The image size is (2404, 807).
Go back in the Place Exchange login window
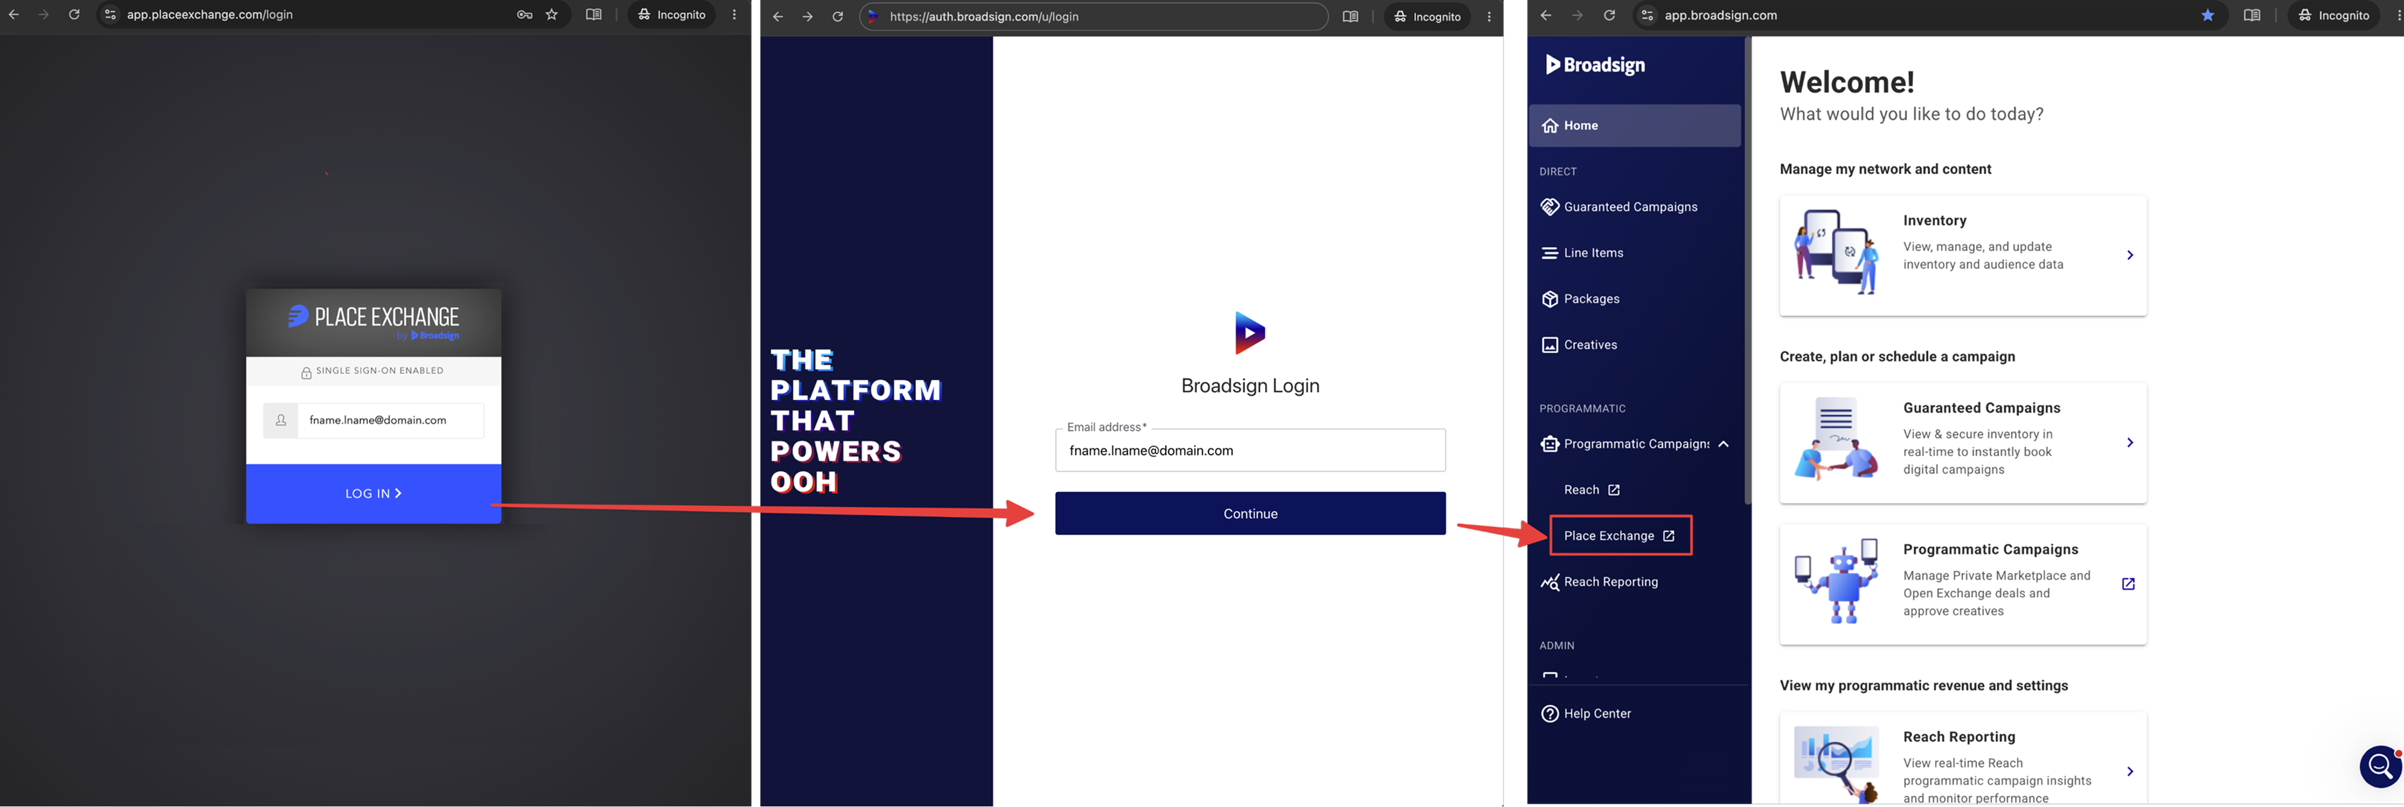[14, 15]
